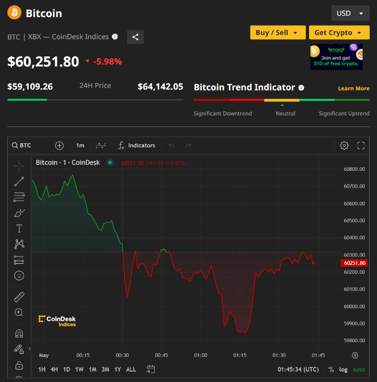377x382 pixels.
Task: Open the Indicators panel
Action: [136, 145]
